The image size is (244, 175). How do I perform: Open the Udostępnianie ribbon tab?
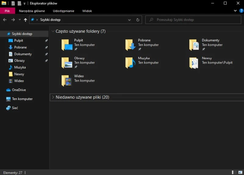63,11
